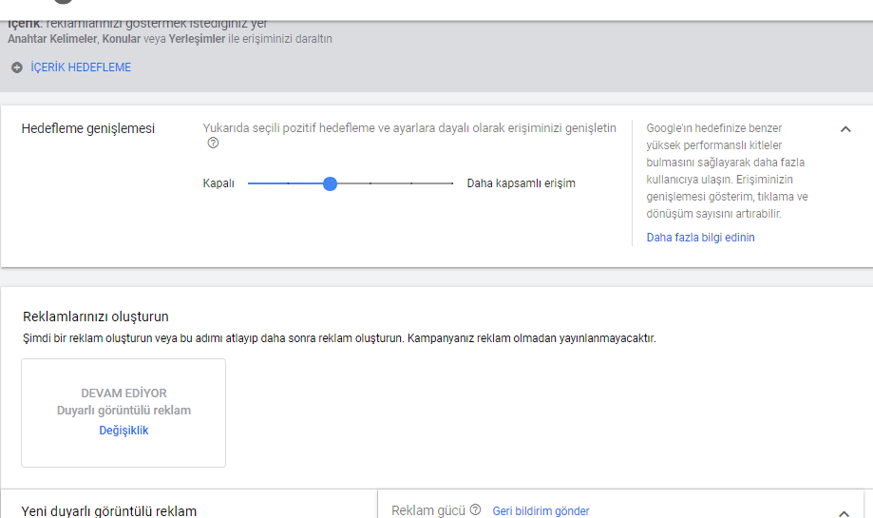
Task: Open the Daha fazla bilgi edinin link
Action: [x=700, y=238]
